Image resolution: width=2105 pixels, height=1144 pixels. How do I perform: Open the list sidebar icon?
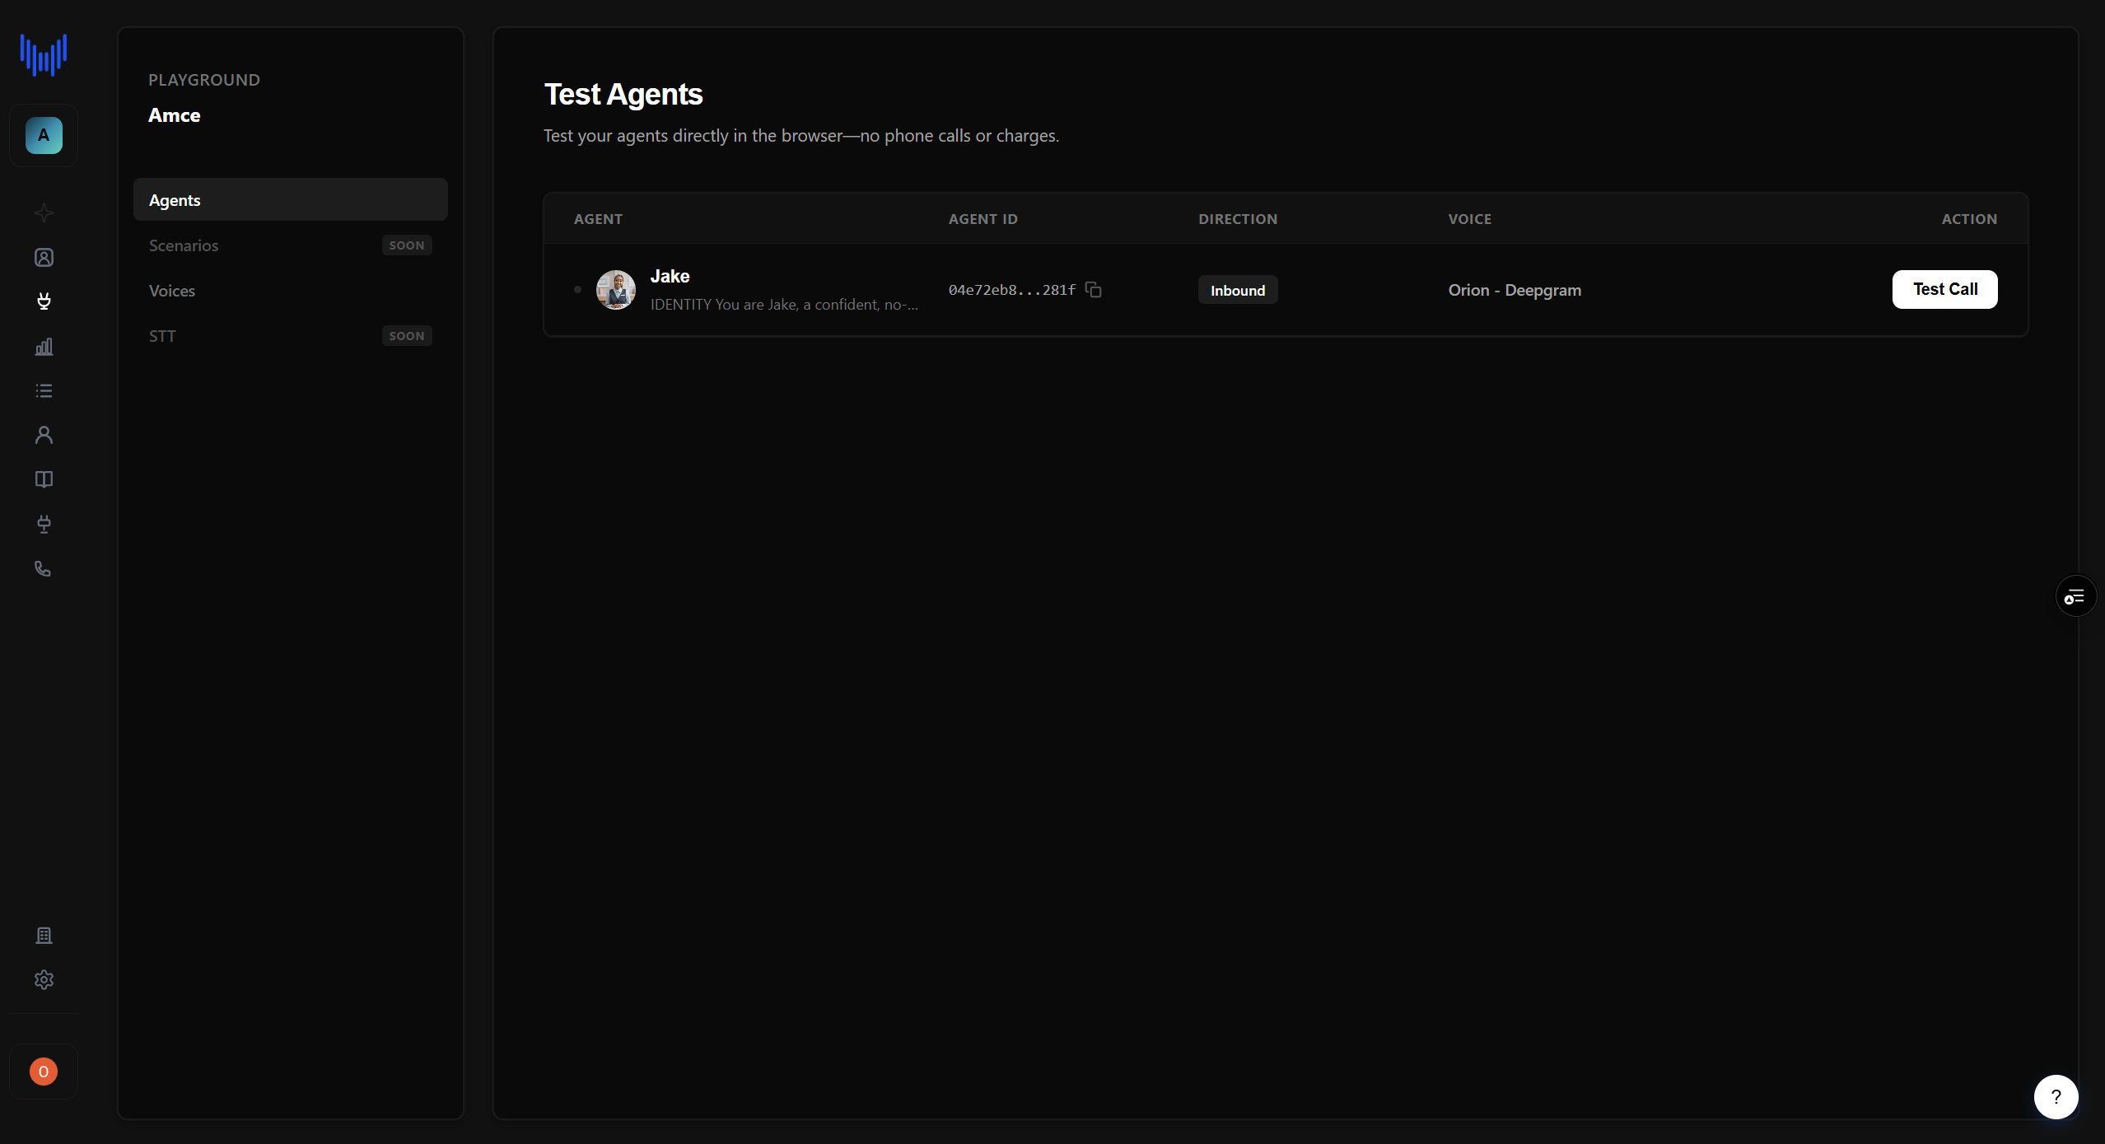(x=44, y=390)
